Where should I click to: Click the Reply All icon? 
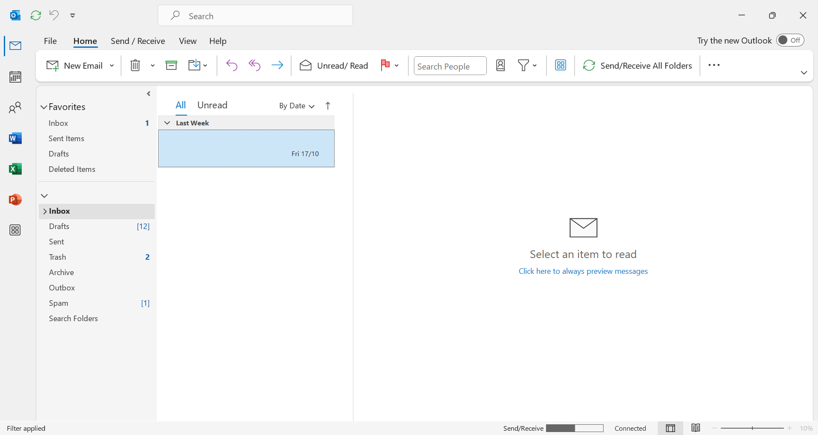(254, 65)
